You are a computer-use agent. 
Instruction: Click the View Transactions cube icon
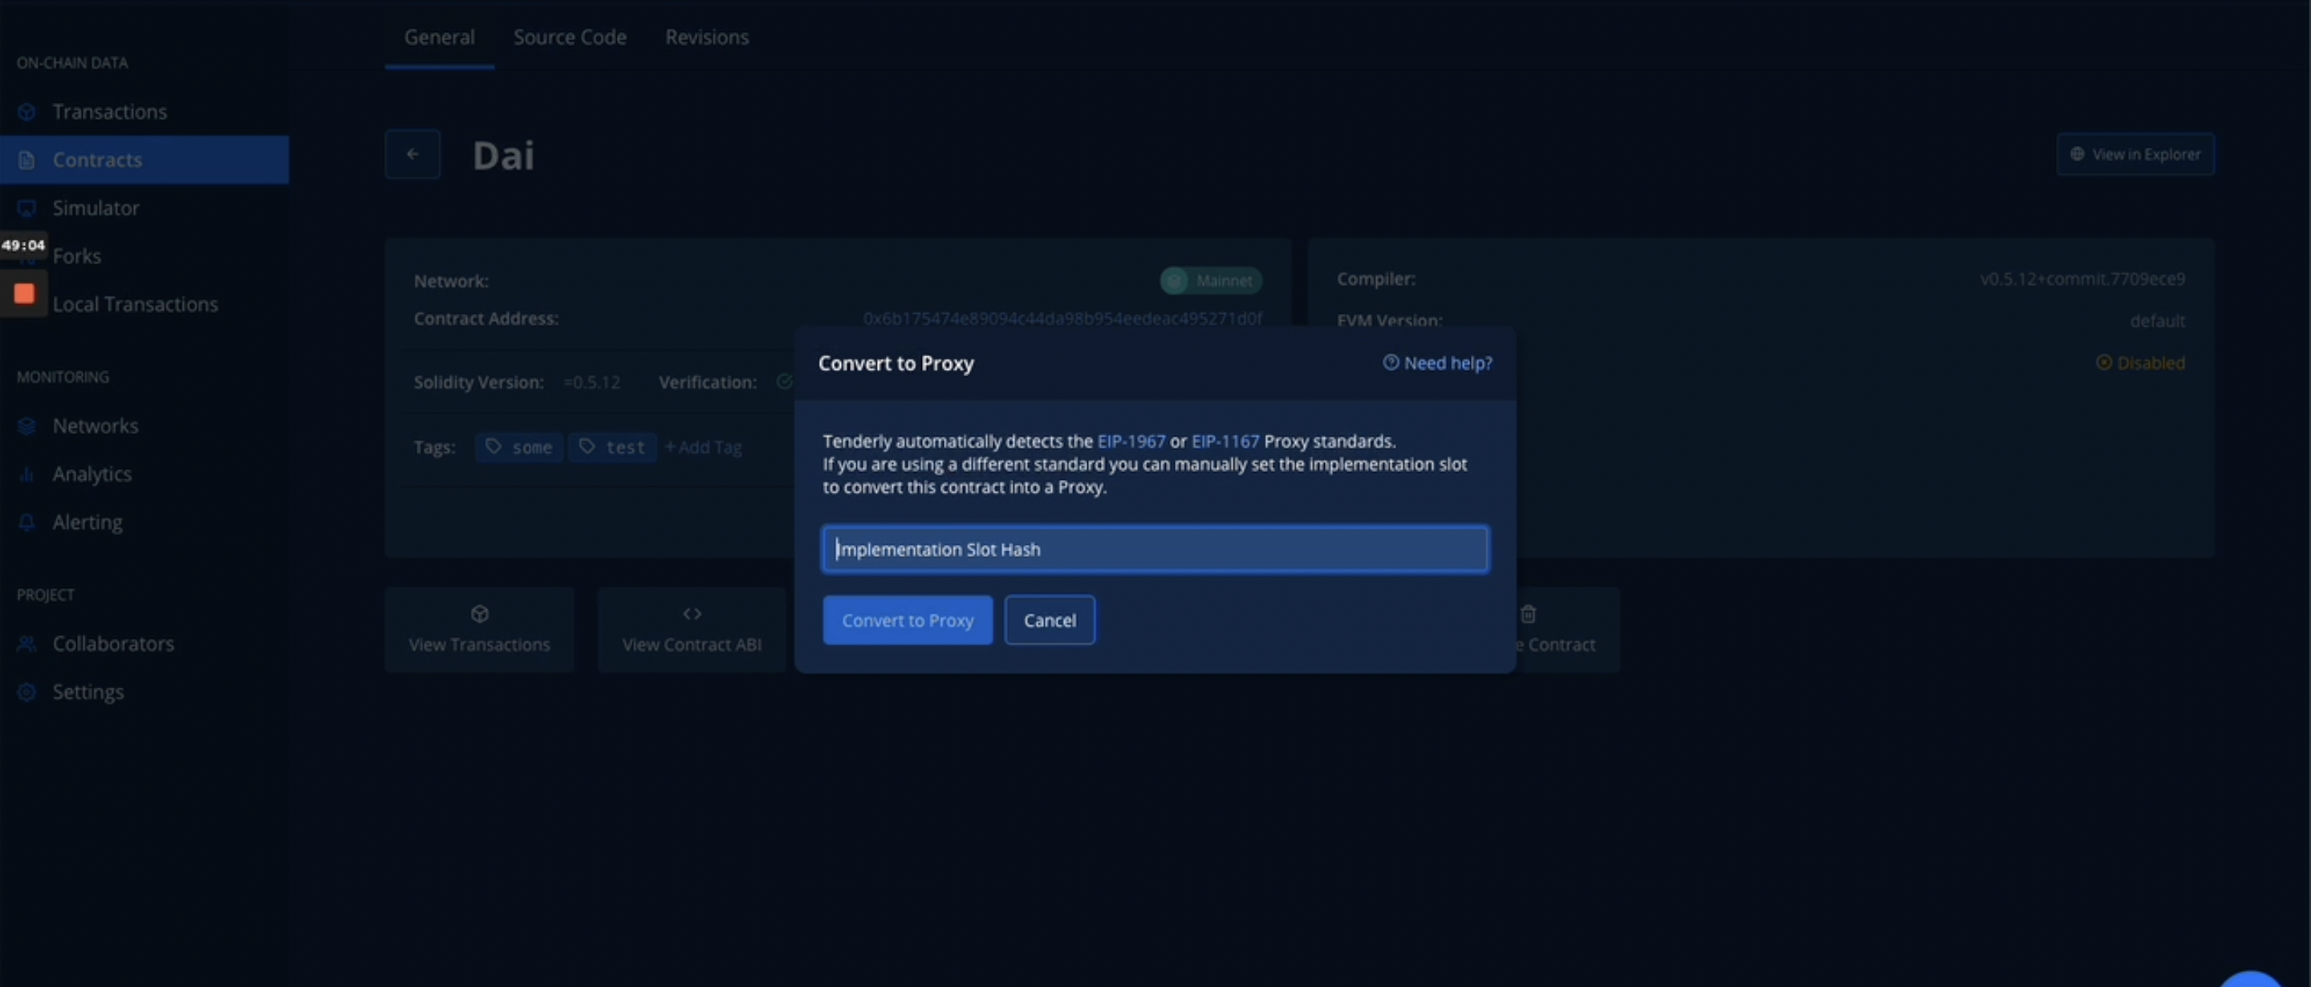[x=480, y=615]
